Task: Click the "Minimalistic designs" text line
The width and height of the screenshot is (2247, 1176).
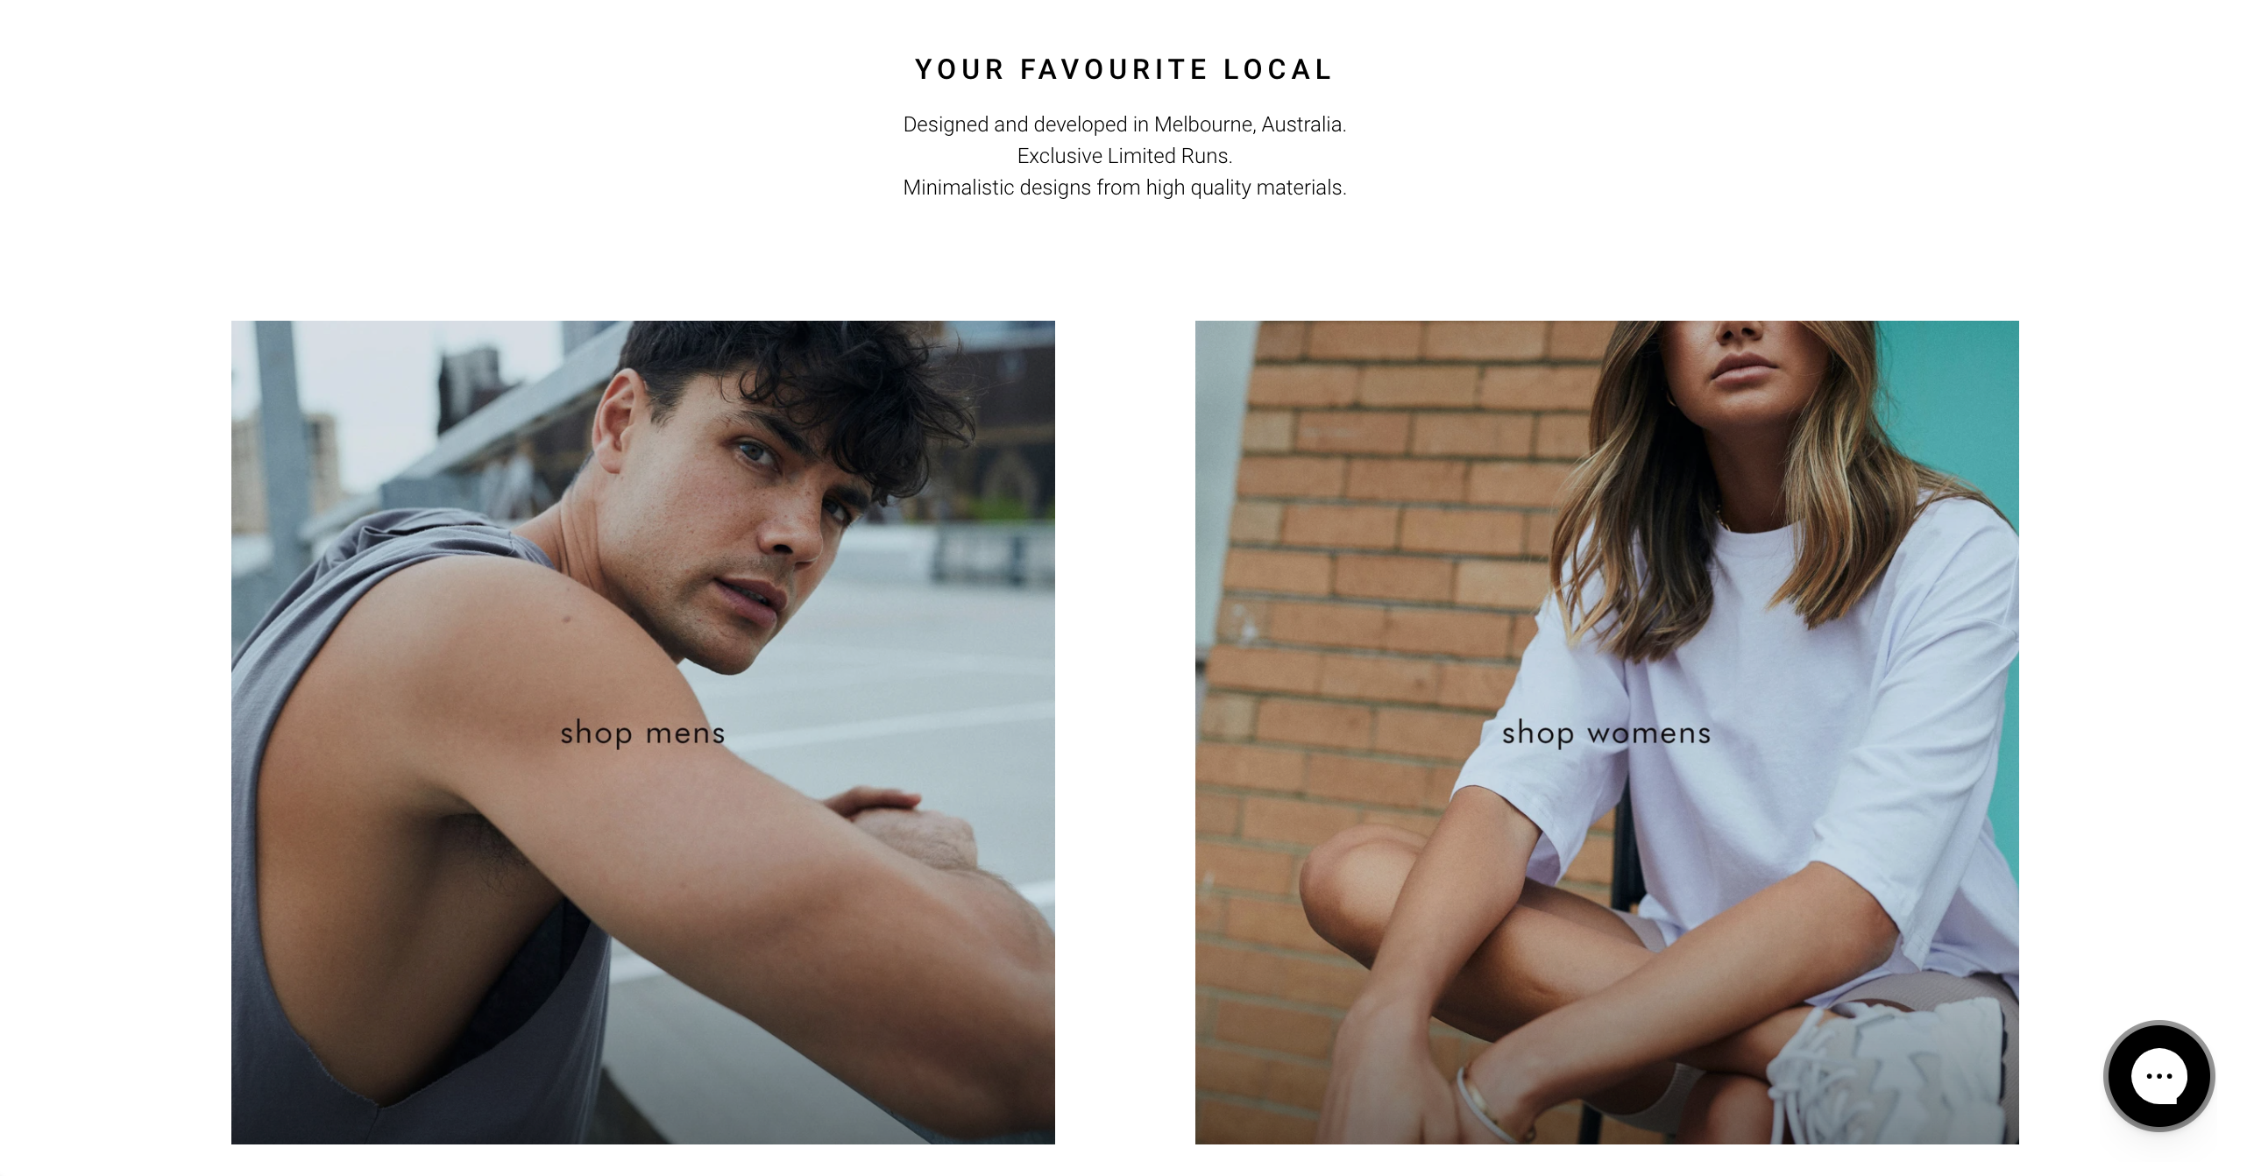Action: point(1124,188)
